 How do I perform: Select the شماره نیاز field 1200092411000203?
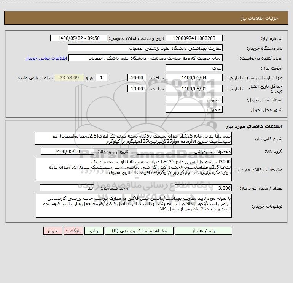coord(194,38)
